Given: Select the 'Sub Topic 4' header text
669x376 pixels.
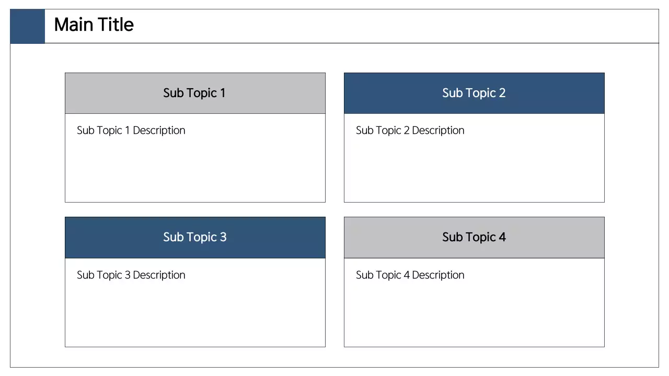Looking at the screenshot, I should pos(474,237).
